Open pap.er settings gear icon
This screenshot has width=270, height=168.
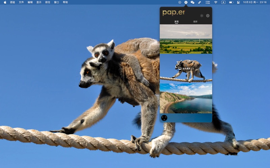208,16
